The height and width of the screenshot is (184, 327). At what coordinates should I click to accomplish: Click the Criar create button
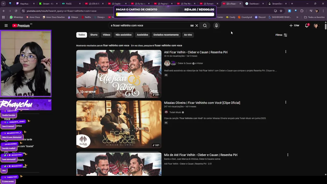point(294,26)
